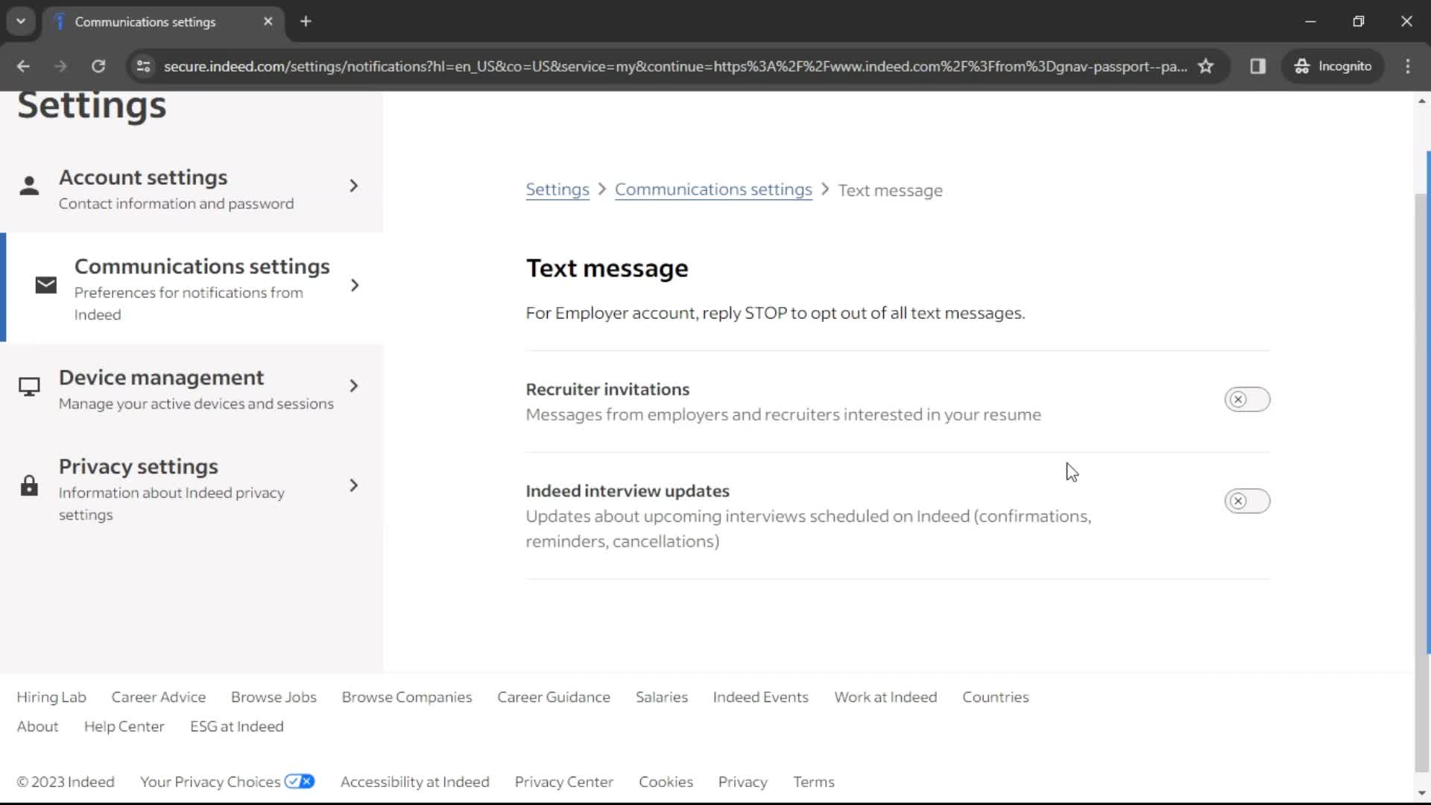Click the browser extensions icon in toolbar
This screenshot has width=1431, height=805.
[x=1258, y=66]
